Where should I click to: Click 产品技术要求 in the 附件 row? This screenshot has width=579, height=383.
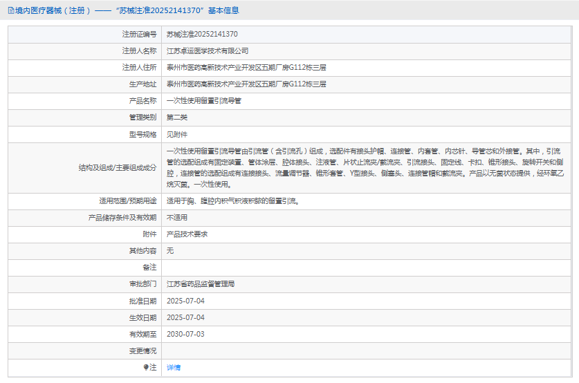coord(187,234)
